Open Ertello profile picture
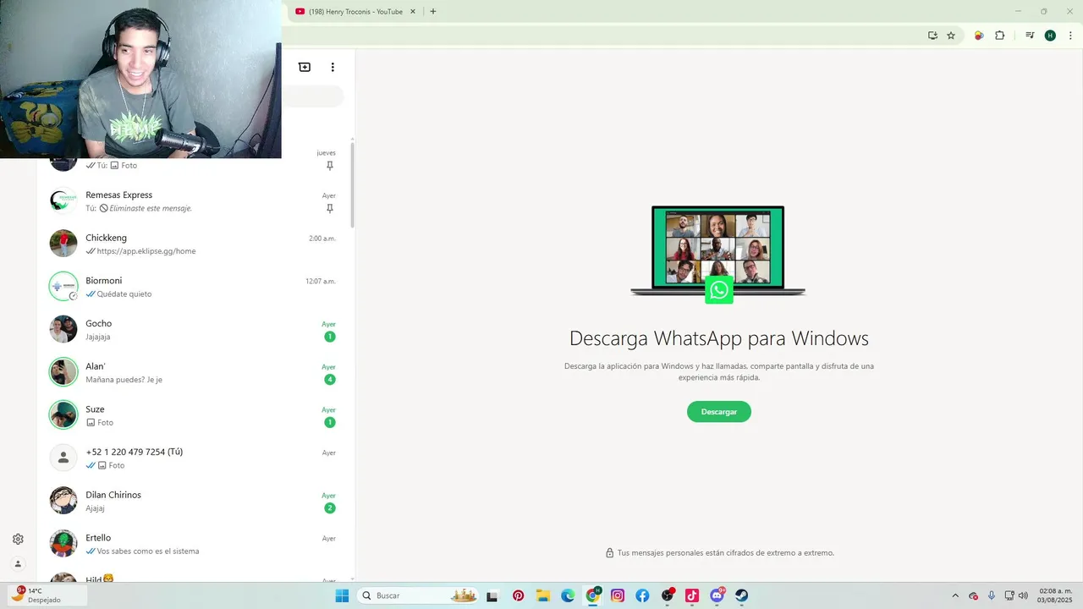This screenshot has height=609, width=1083. 63,543
